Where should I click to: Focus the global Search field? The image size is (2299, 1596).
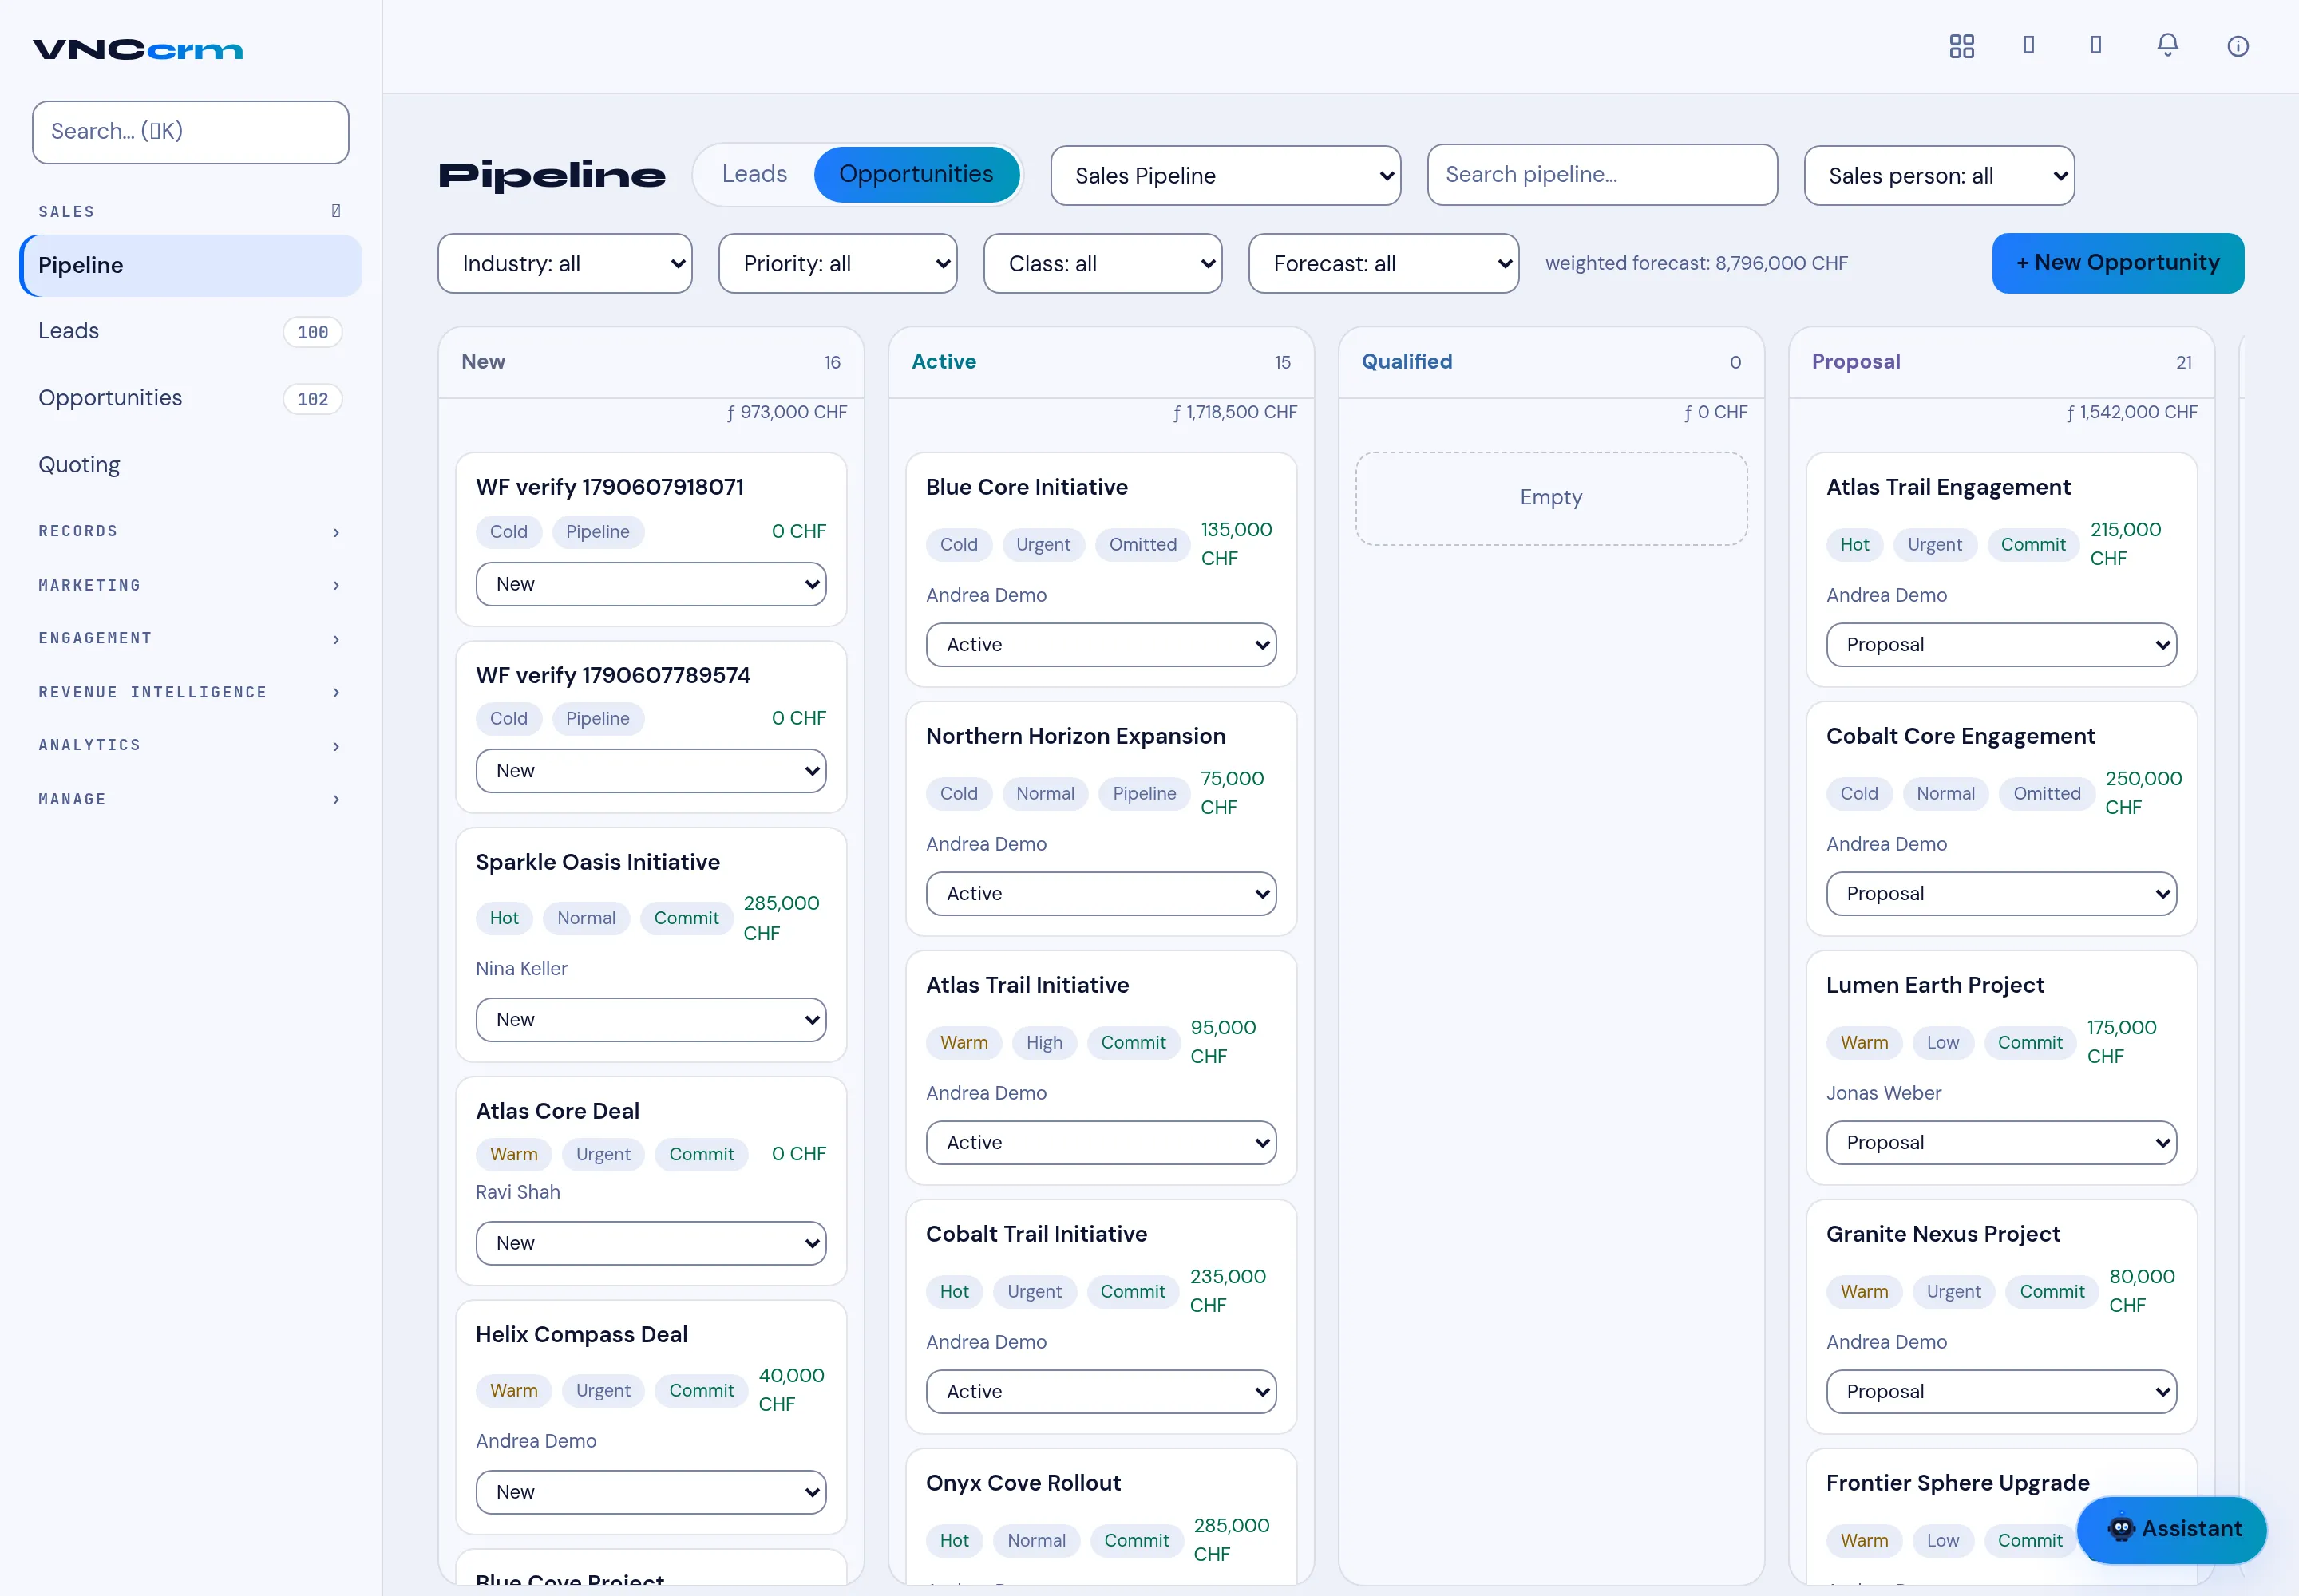[x=190, y=132]
